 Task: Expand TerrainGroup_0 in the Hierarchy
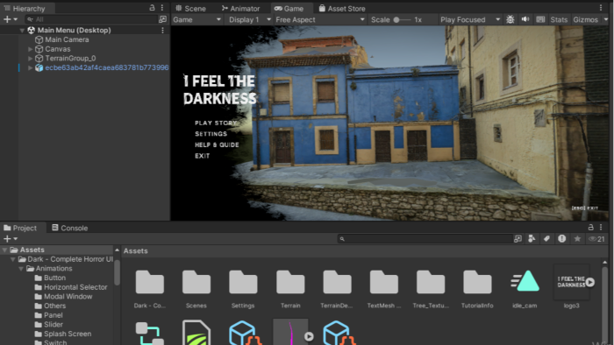click(x=30, y=58)
